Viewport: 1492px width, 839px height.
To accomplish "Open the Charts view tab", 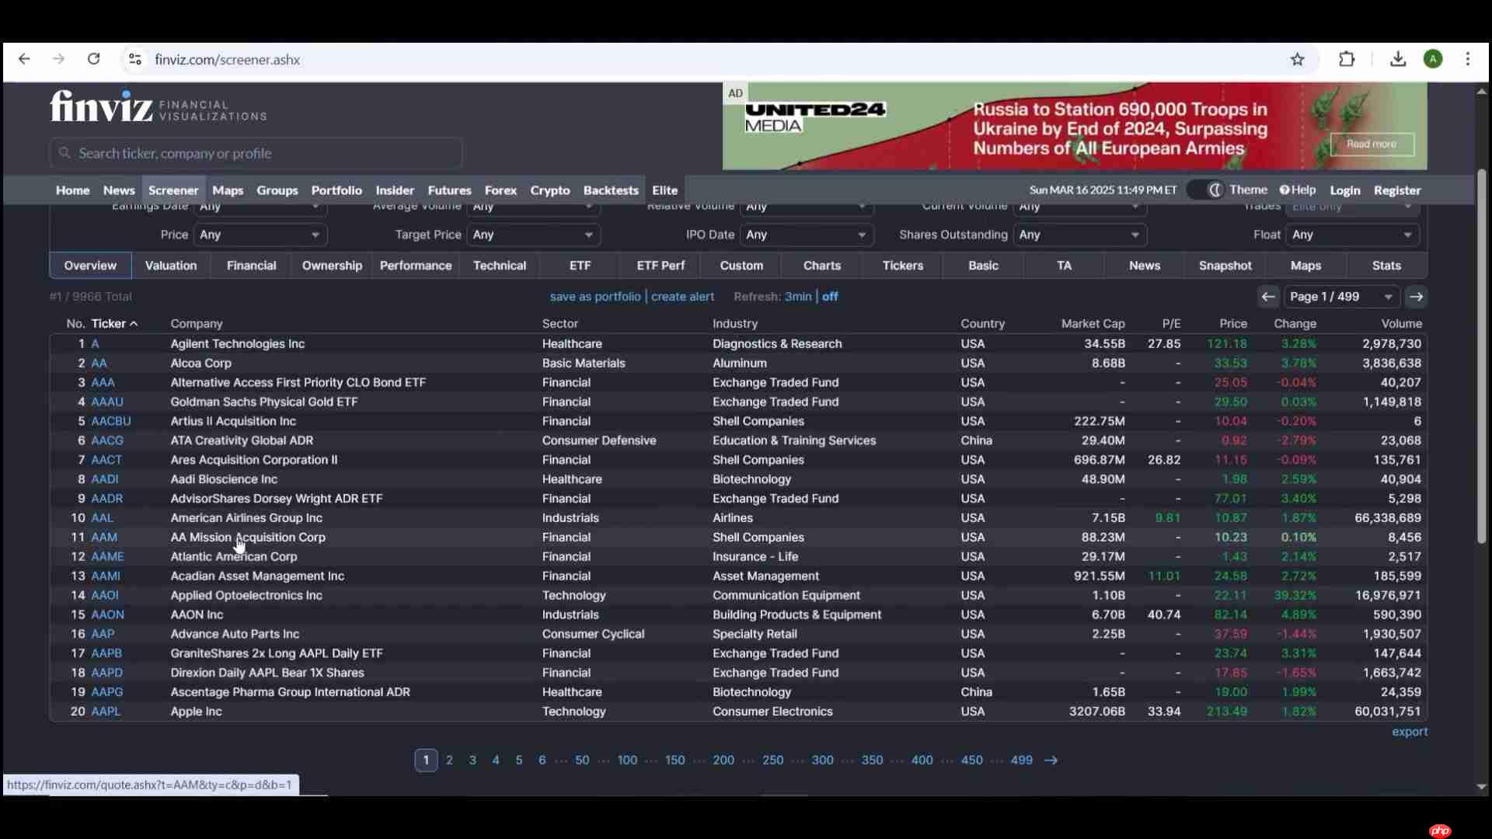I will 822,266.
